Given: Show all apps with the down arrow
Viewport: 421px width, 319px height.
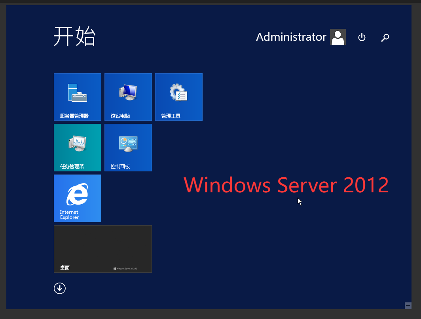Looking at the screenshot, I should pyautogui.click(x=60, y=289).
